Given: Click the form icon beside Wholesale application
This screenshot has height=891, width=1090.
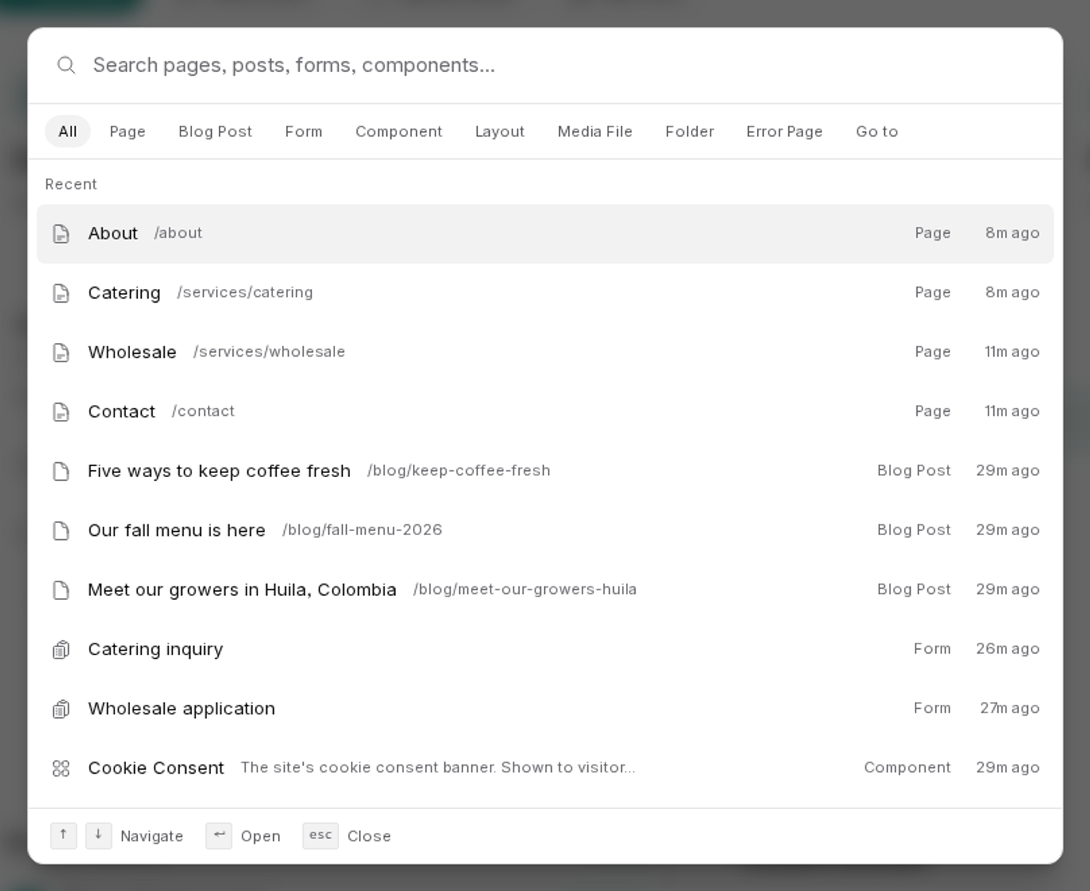Looking at the screenshot, I should point(61,709).
